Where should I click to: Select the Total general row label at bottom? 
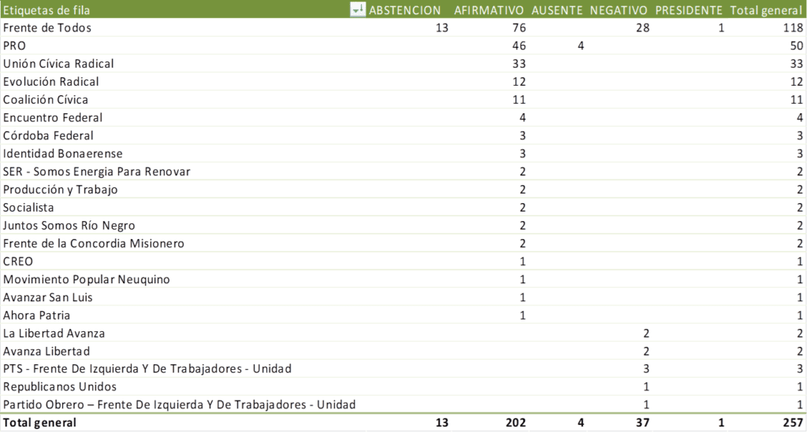[39, 423]
